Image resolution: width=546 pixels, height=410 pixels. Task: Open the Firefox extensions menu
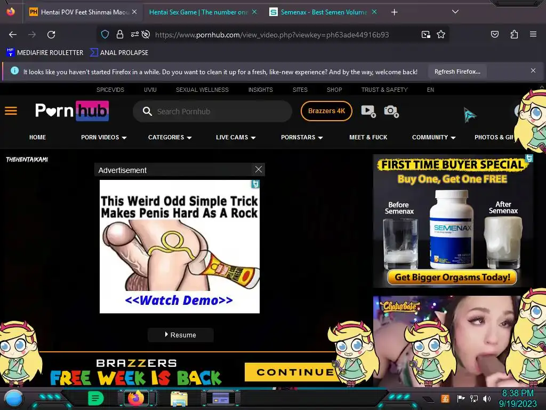514,34
